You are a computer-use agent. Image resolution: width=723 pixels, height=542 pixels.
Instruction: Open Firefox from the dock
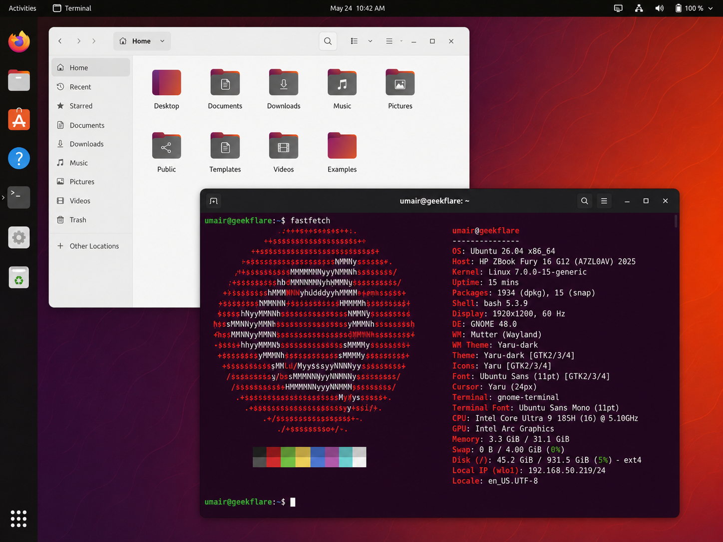pos(19,41)
